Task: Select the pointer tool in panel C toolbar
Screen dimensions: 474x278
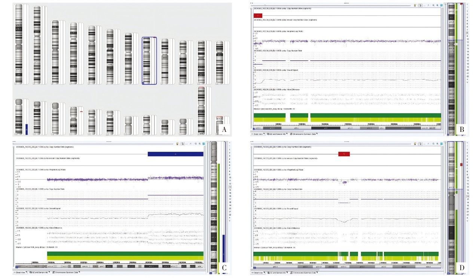Action: [x=182, y=143]
